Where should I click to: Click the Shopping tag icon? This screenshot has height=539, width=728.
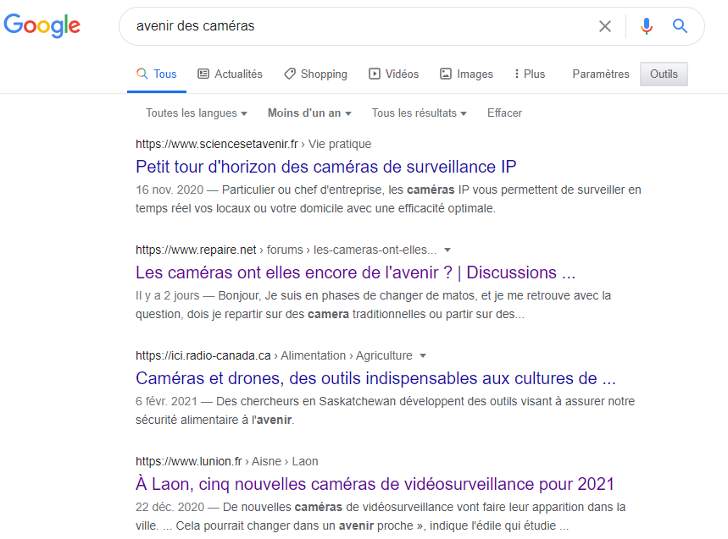tap(290, 74)
